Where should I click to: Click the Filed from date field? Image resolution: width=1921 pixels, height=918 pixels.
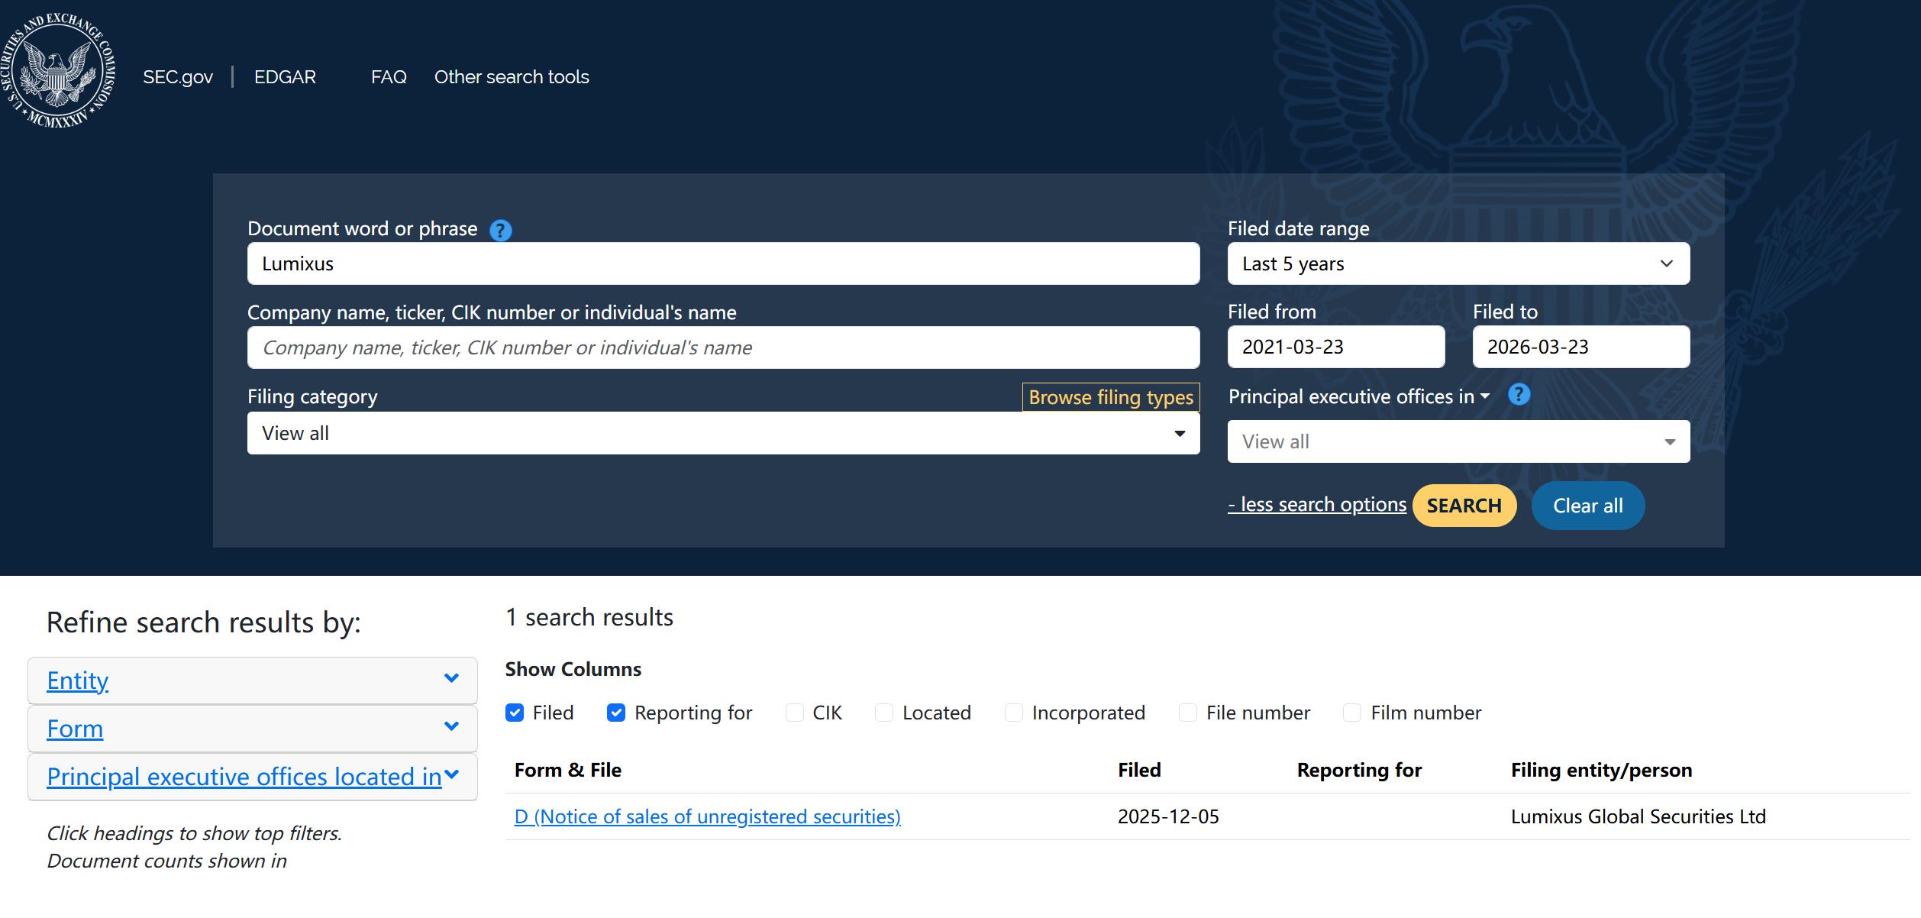1336,347
